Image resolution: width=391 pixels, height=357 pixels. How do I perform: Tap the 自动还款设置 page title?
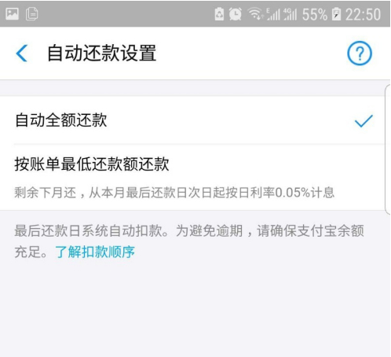(x=102, y=53)
